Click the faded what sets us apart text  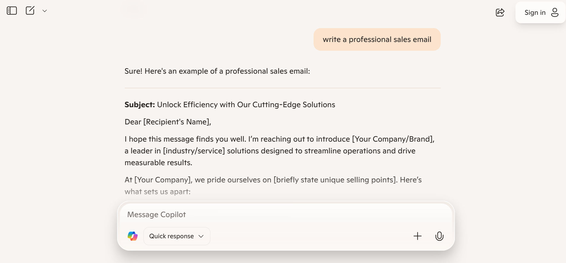tap(158, 192)
